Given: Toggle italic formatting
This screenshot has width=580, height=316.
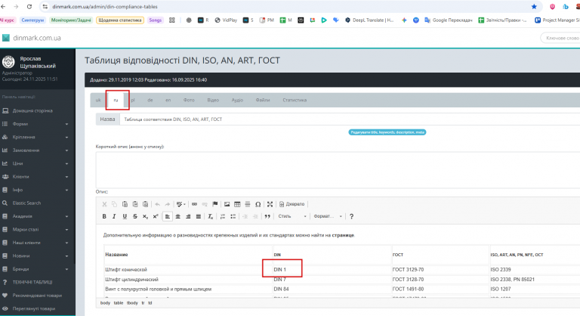Looking at the screenshot, I should pos(114,216).
